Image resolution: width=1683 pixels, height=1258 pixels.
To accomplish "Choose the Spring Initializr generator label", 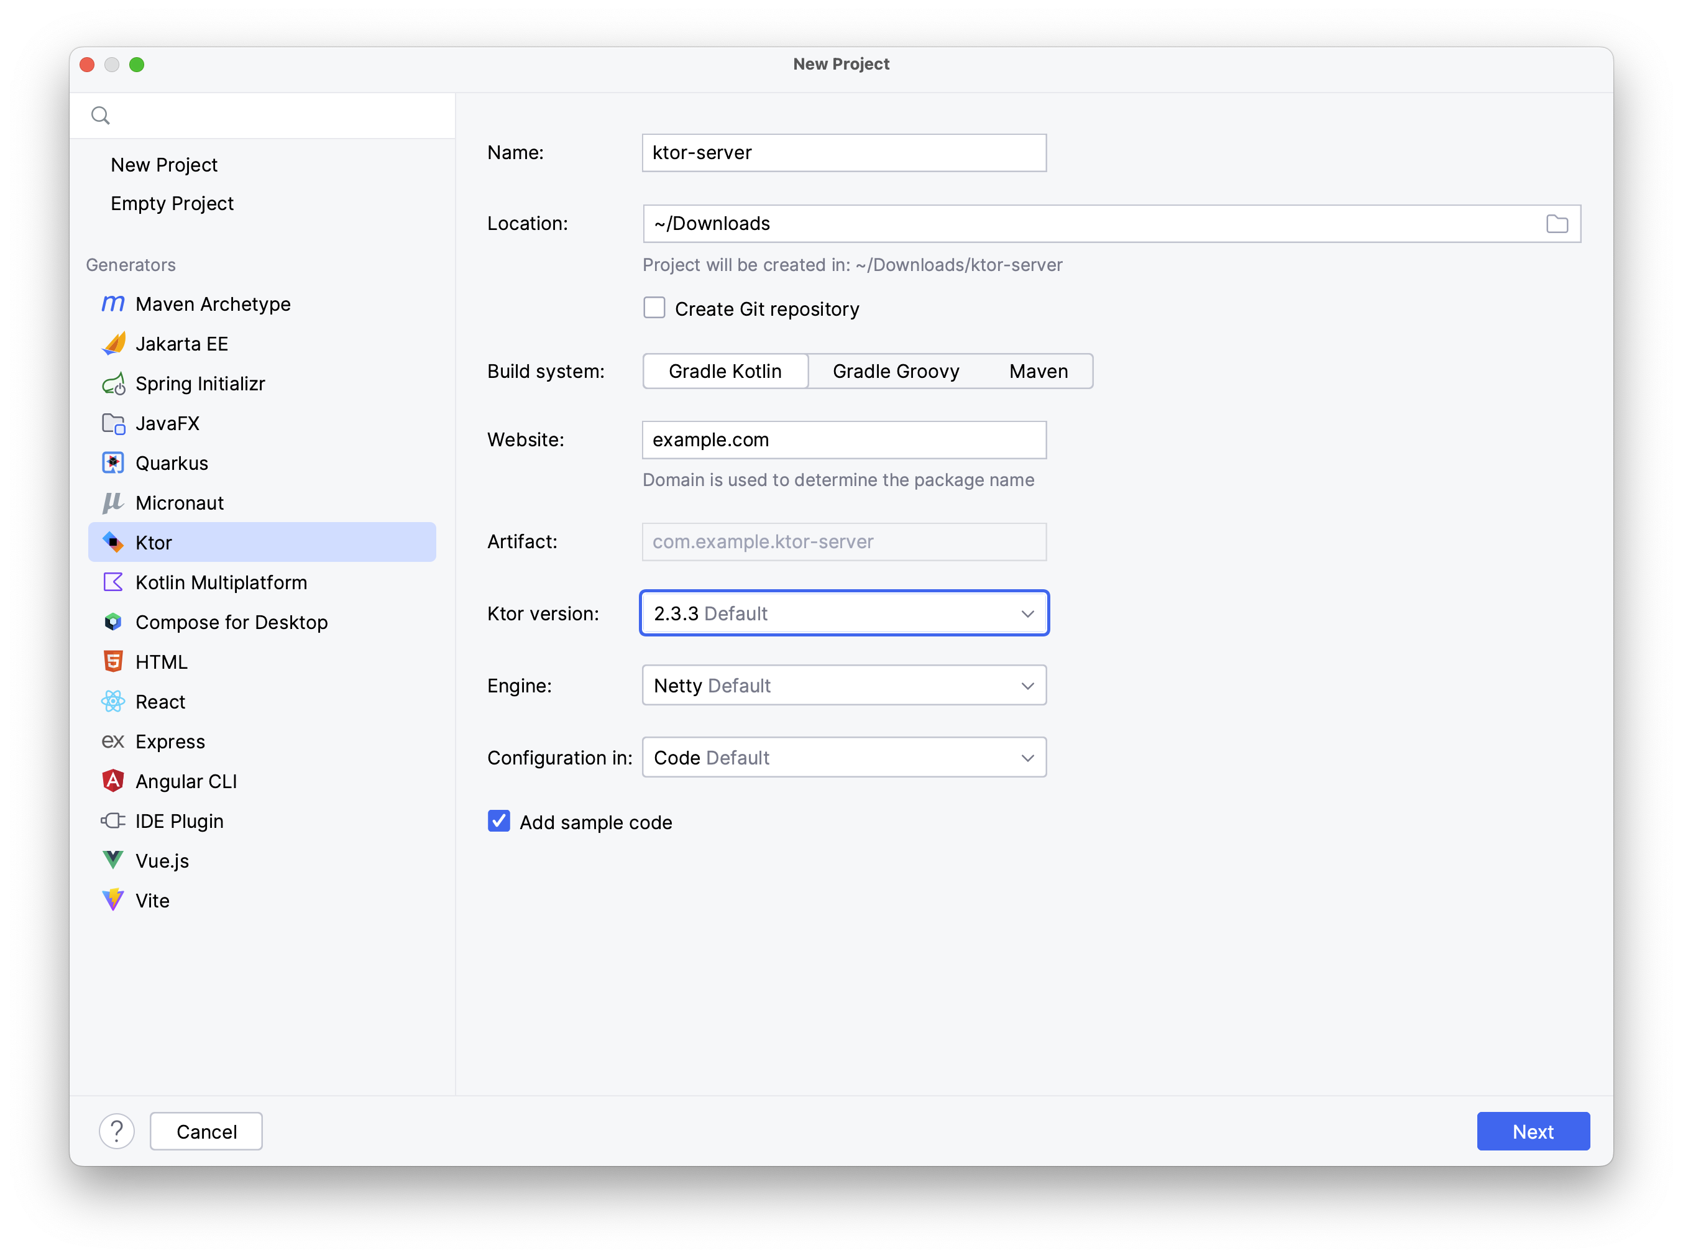I will (x=200, y=383).
